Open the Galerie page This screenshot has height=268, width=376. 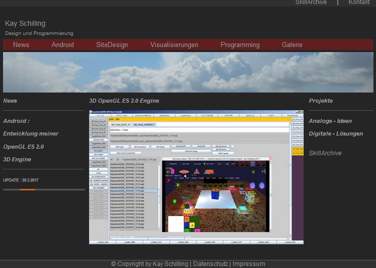click(x=292, y=44)
